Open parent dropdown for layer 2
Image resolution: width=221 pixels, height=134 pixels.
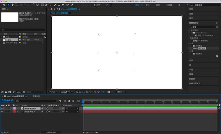pyautogui.click(x=72, y=112)
